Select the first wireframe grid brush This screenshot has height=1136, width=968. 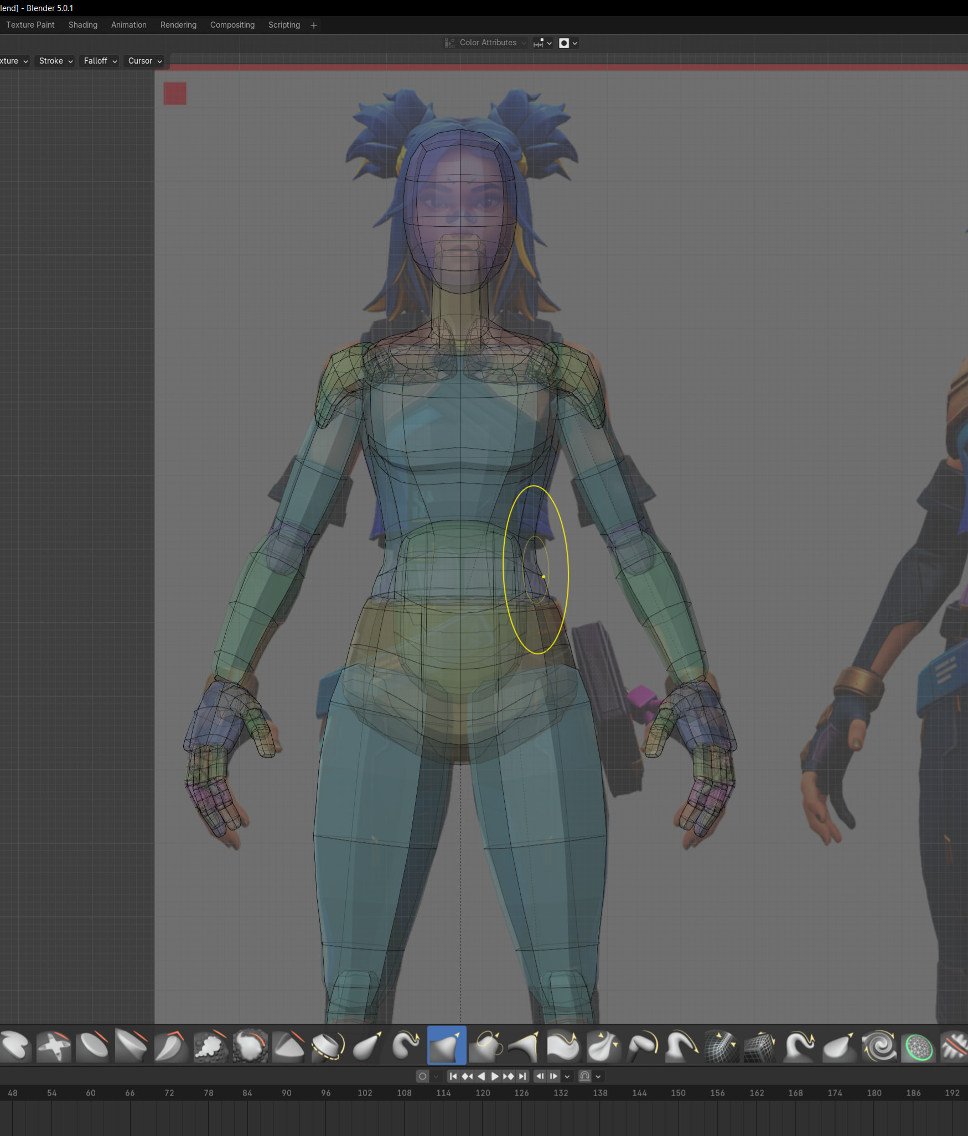click(x=721, y=1045)
